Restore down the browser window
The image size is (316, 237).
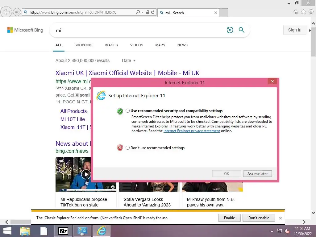tap(297, 3)
